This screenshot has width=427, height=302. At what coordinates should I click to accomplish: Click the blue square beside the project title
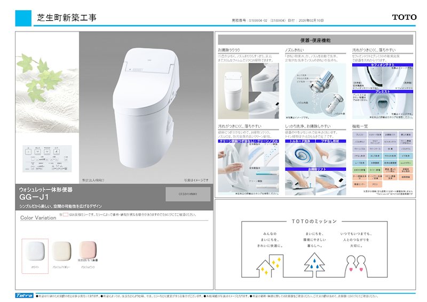(23, 18)
